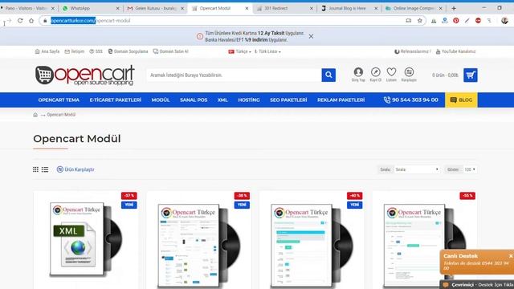Switch to the Online Image Compressor tab

414,8
